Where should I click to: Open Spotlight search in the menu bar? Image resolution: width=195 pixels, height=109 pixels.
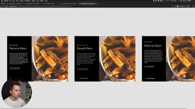165,1
